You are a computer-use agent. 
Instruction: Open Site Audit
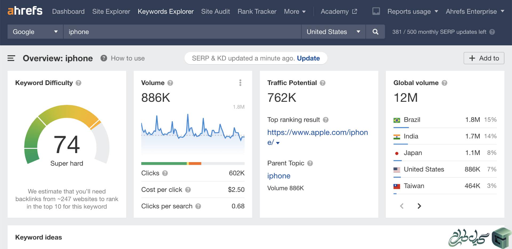(215, 11)
